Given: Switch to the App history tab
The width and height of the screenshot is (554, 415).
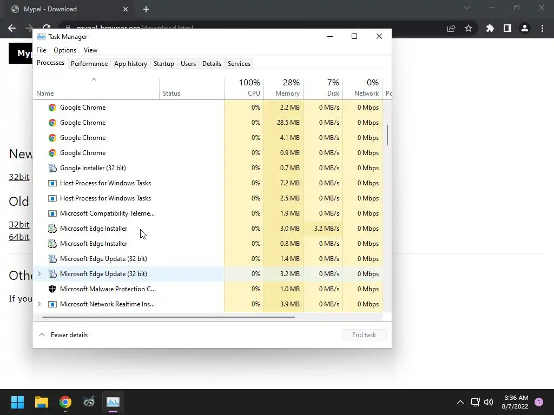Looking at the screenshot, I should point(130,64).
